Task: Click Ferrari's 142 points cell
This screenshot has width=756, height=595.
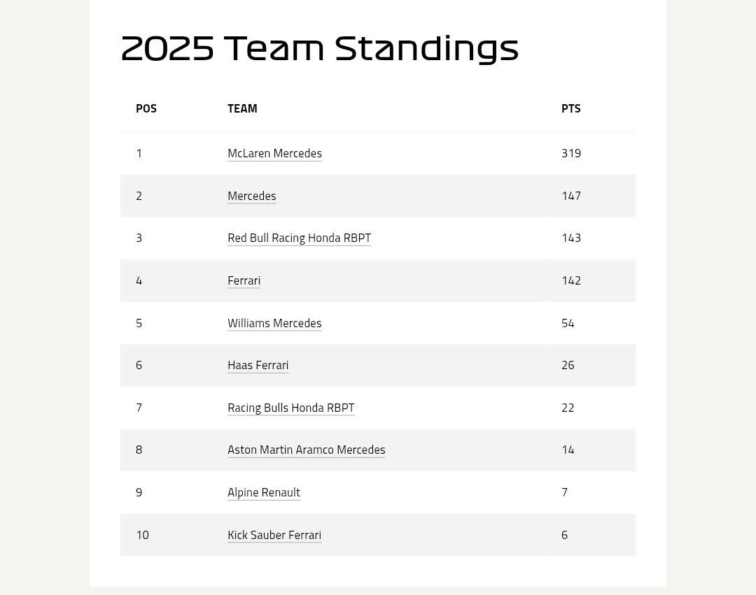Action: pos(570,280)
